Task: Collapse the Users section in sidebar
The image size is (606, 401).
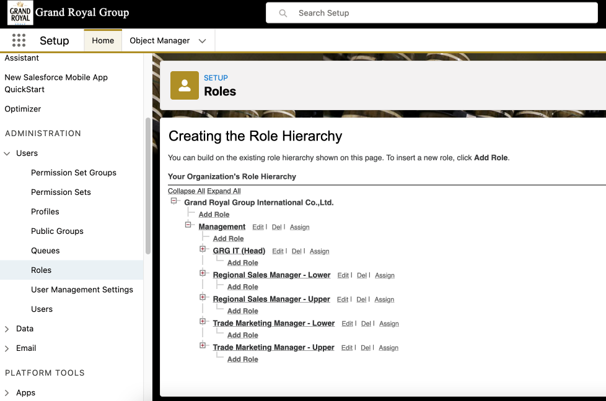Action: tap(7, 153)
